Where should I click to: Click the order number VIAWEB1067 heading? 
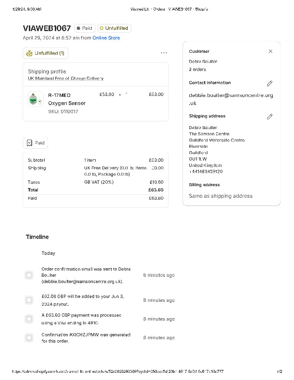pyautogui.click(x=47, y=28)
